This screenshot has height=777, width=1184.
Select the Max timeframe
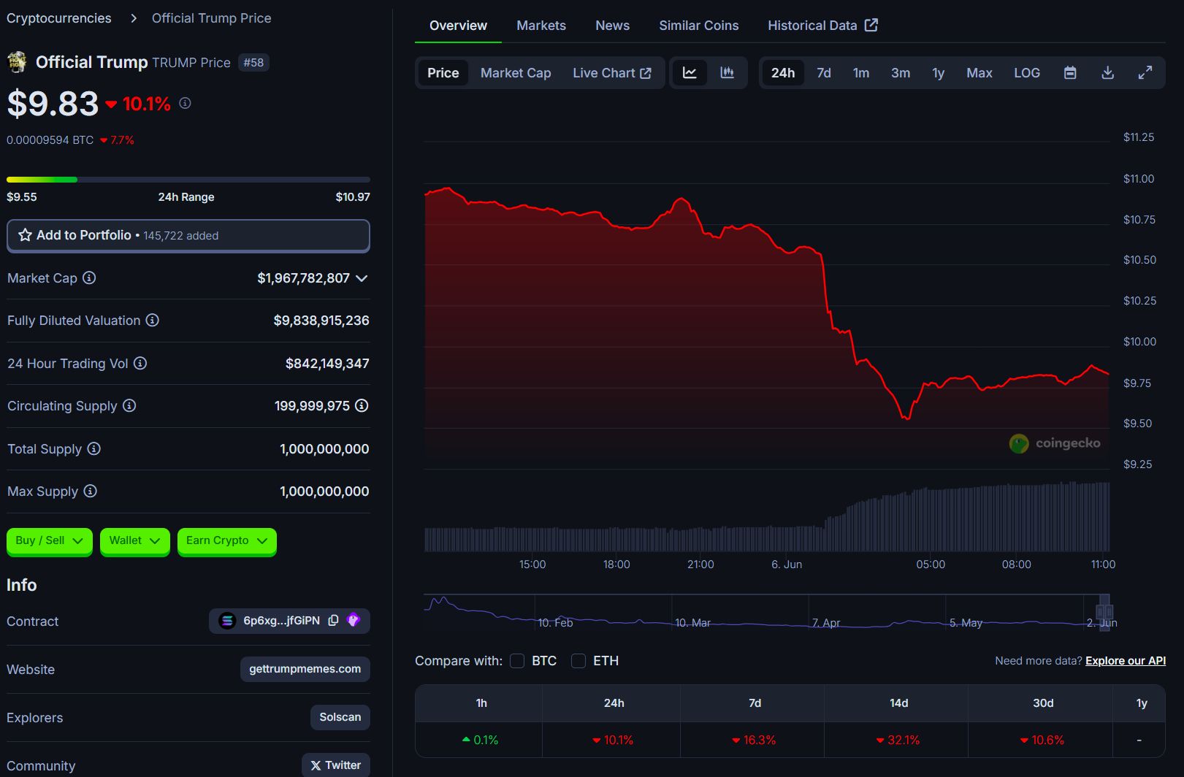pos(979,72)
